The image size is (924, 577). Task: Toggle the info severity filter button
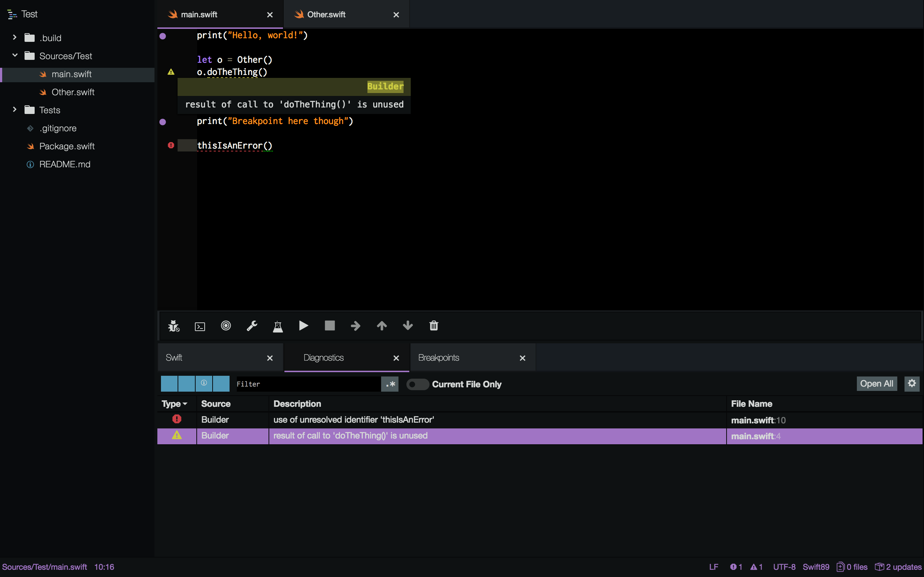204,383
